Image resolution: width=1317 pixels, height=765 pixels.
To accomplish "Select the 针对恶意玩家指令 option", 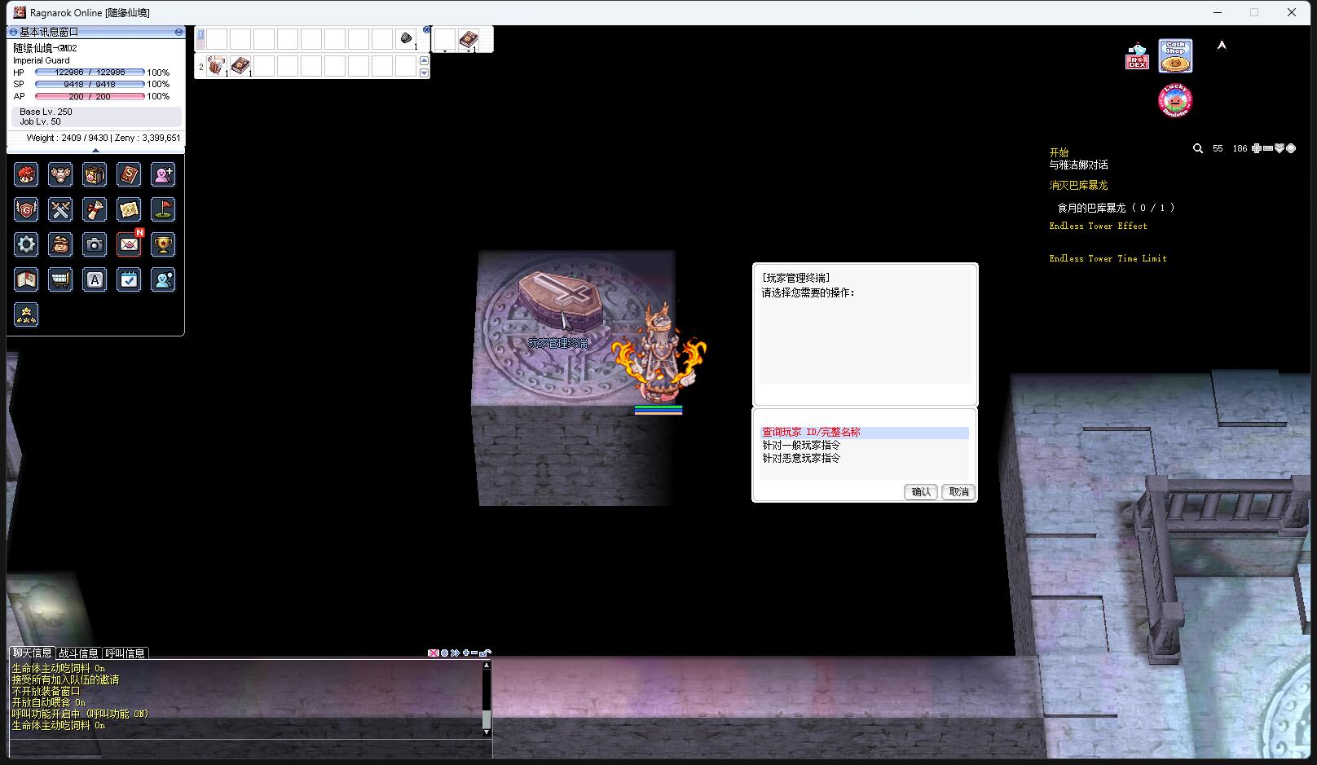I will [801, 458].
